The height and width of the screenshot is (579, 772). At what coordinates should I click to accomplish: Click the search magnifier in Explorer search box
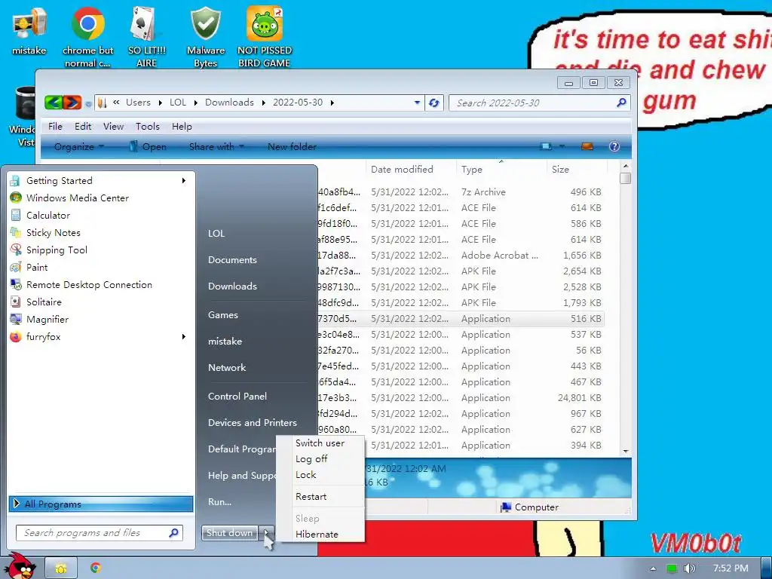[621, 103]
